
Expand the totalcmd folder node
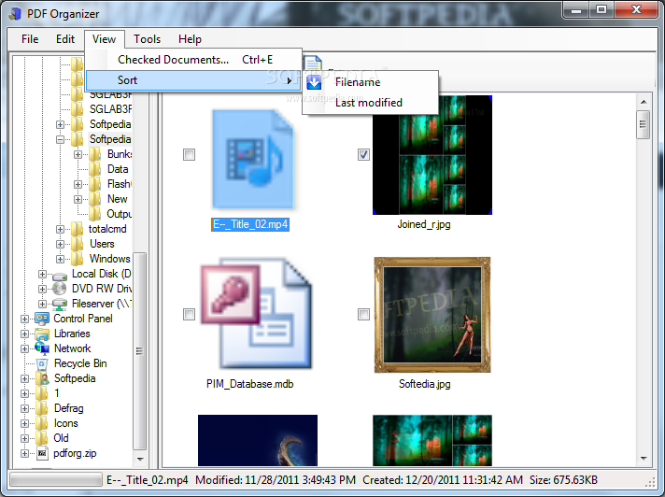tap(60, 230)
